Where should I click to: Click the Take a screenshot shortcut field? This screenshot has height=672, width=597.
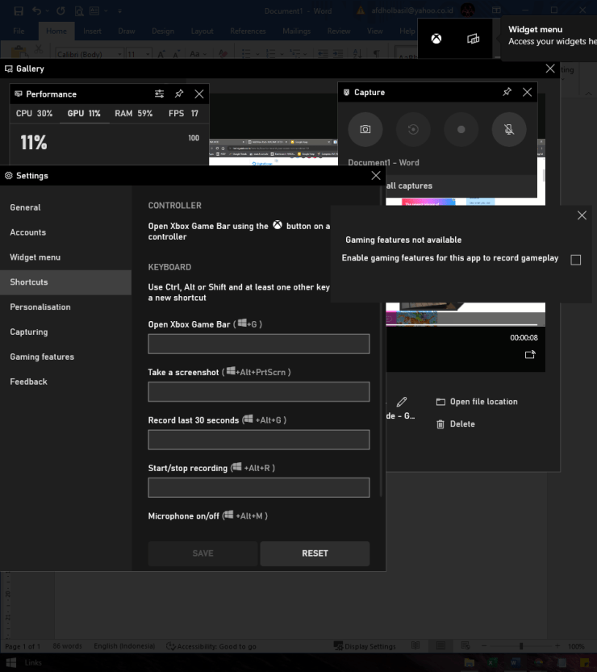(x=259, y=392)
